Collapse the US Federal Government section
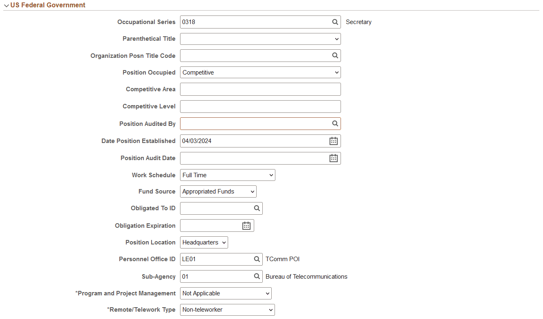This screenshot has width=543, height=319. 6,5
